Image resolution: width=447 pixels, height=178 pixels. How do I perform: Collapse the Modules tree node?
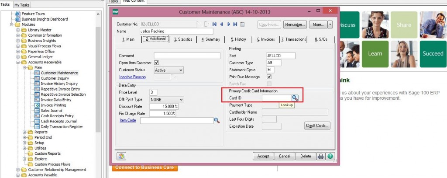coord(12,24)
